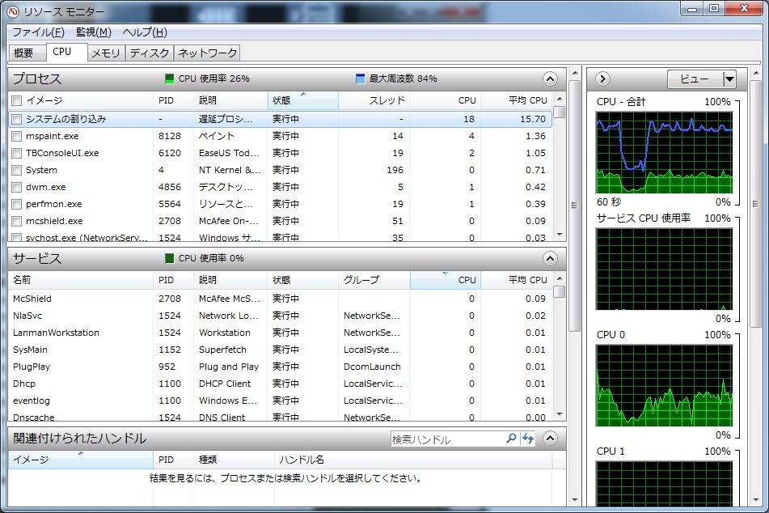Sort handles by イメージ column header
Image resolution: width=769 pixels, height=513 pixels.
80,460
